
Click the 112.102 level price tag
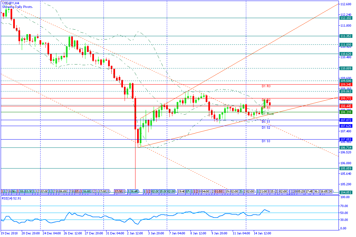coord(346,18)
